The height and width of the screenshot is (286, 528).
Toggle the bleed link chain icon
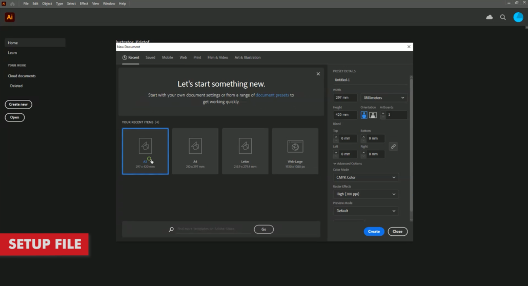pyautogui.click(x=393, y=146)
